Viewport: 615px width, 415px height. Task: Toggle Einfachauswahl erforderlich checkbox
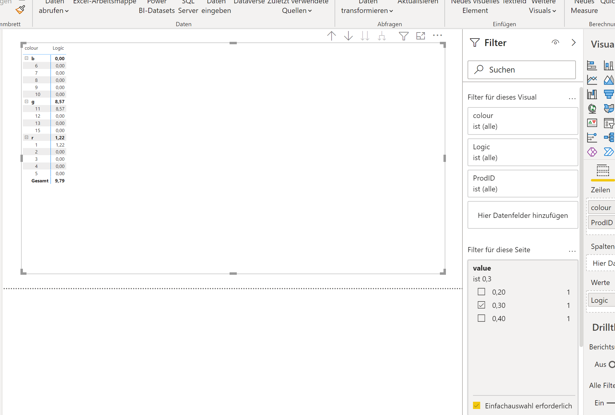(x=477, y=406)
